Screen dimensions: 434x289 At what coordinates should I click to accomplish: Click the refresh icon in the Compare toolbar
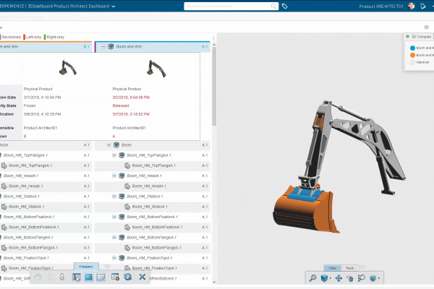click(x=127, y=277)
